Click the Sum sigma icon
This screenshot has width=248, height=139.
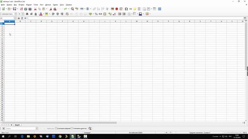pos(22,18)
